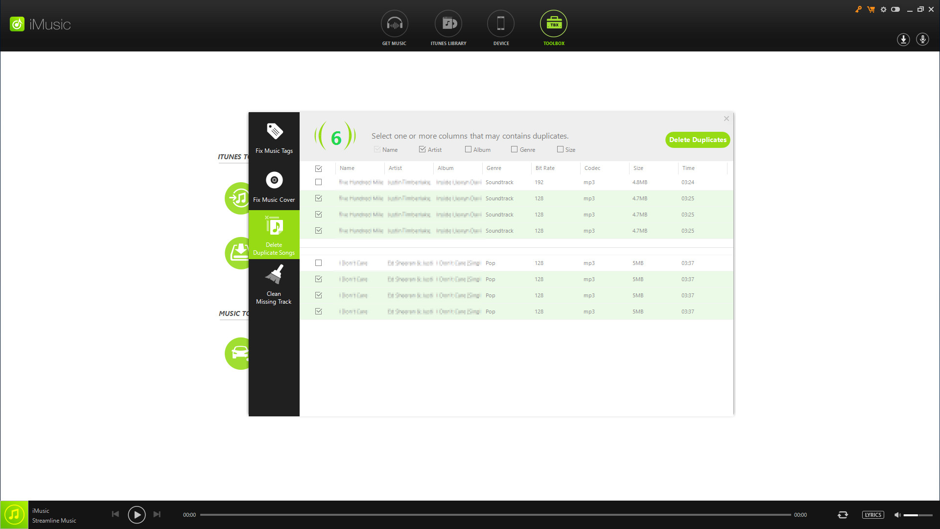This screenshot has width=940, height=529.
Task: Switch to the Device tab
Action: 500,28
